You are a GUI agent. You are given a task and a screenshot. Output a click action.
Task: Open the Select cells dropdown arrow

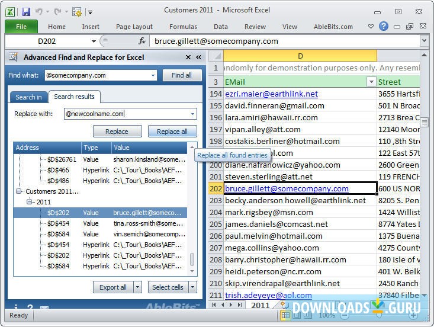pyautogui.click(x=193, y=287)
